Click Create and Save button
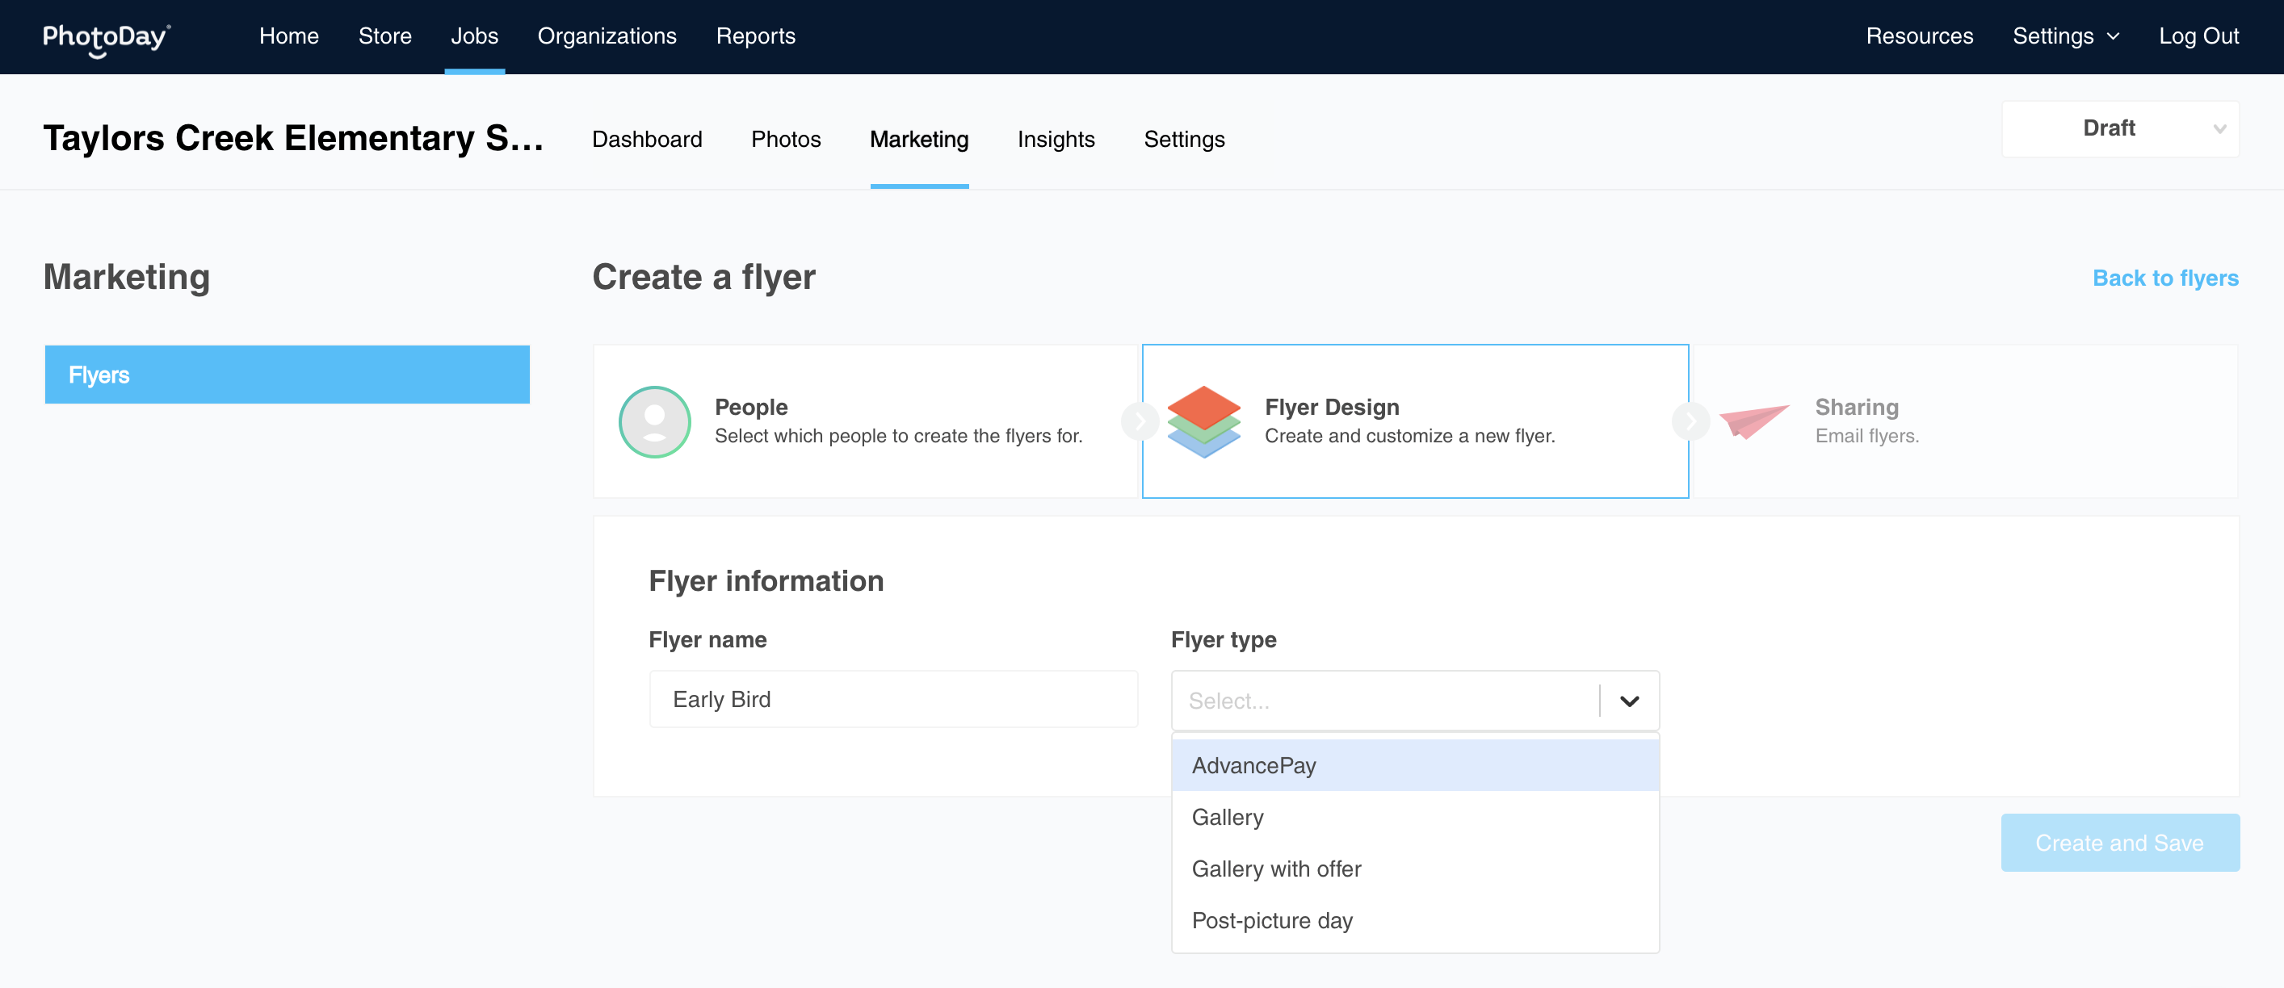The image size is (2284, 988). (2120, 843)
